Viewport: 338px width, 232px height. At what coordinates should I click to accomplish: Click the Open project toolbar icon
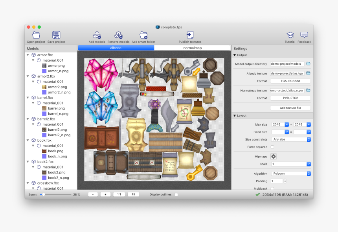click(x=36, y=35)
